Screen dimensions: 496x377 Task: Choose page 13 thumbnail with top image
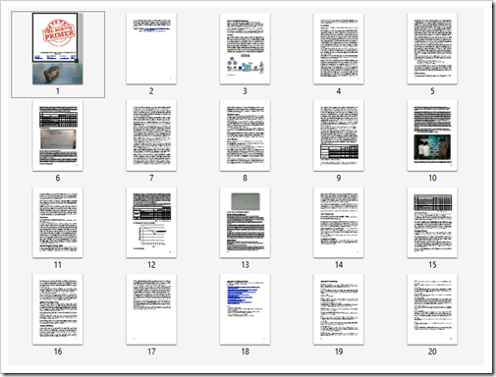(x=245, y=222)
